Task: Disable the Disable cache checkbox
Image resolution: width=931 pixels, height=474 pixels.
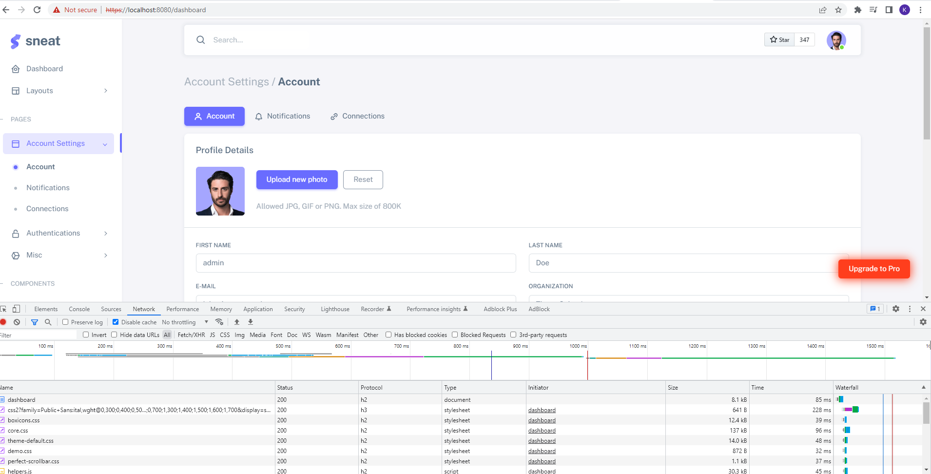Action: (x=116, y=322)
